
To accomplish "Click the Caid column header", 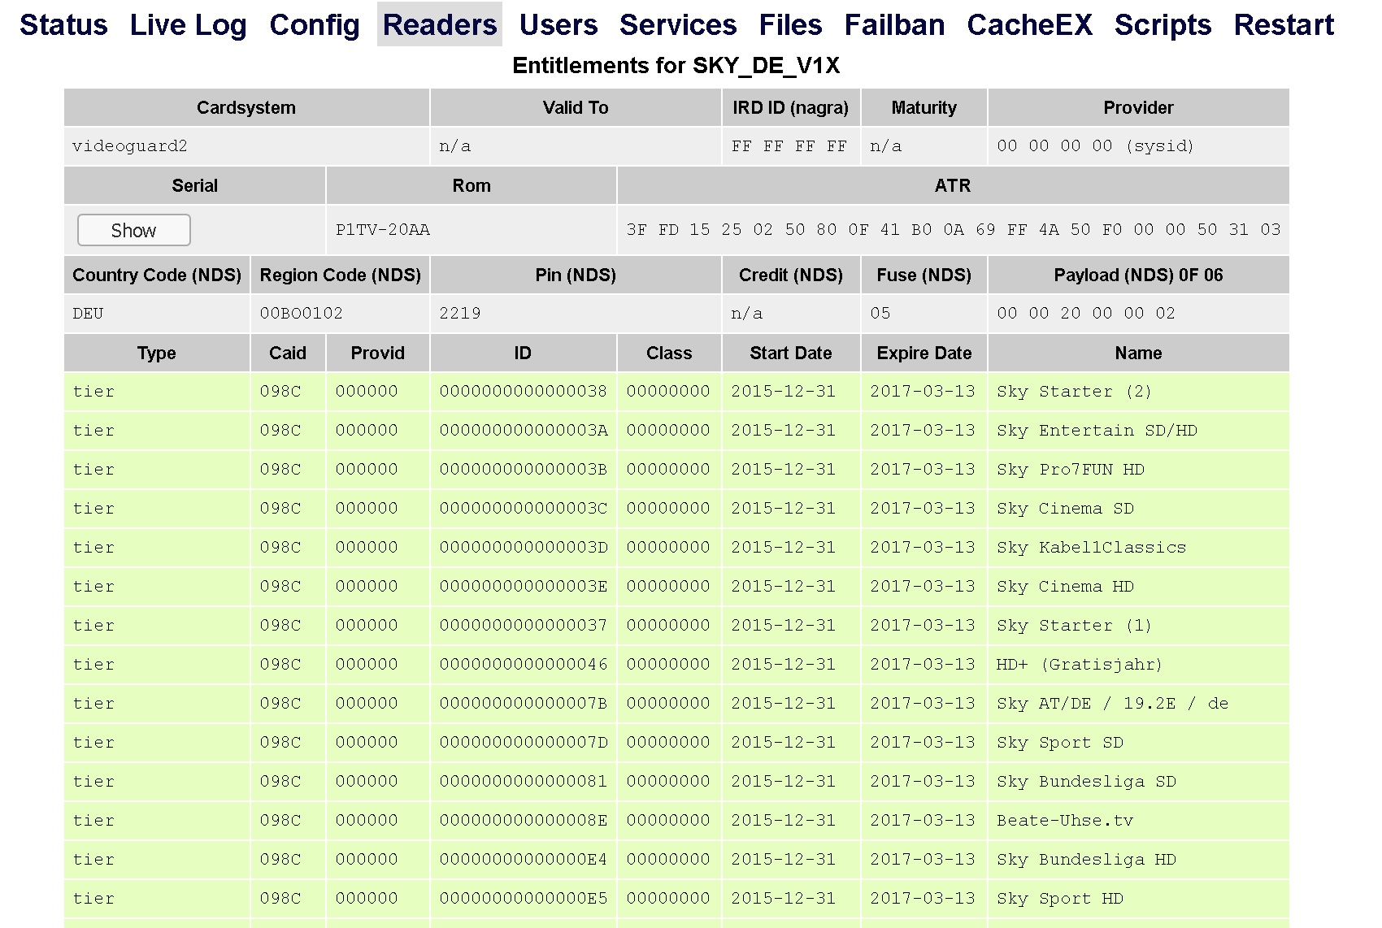I will (x=288, y=353).
